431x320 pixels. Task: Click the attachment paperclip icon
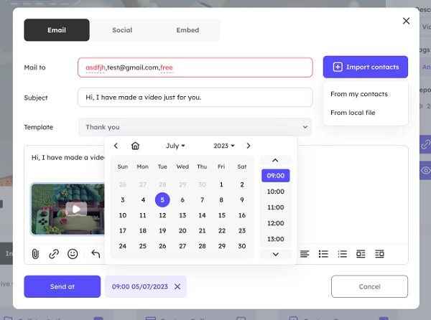coord(34,254)
